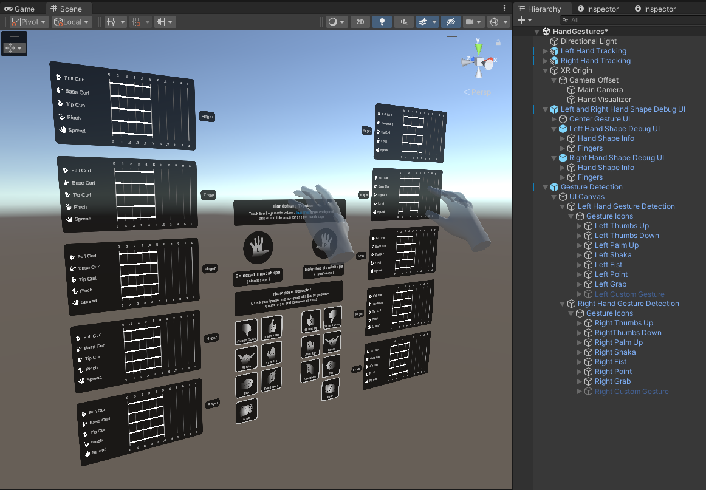Image resolution: width=706 pixels, height=490 pixels.
Task: Click the snap increment ruler icon
Action: pyautogui.click(x=161, y=22)
